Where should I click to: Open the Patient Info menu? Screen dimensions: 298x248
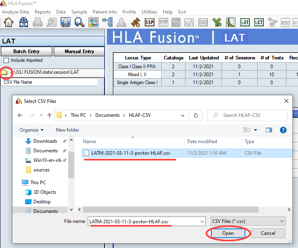pyautogui.click(x=105, y=12)
